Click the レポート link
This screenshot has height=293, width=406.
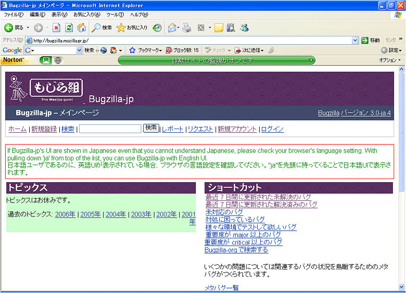[x=173, y=129]
